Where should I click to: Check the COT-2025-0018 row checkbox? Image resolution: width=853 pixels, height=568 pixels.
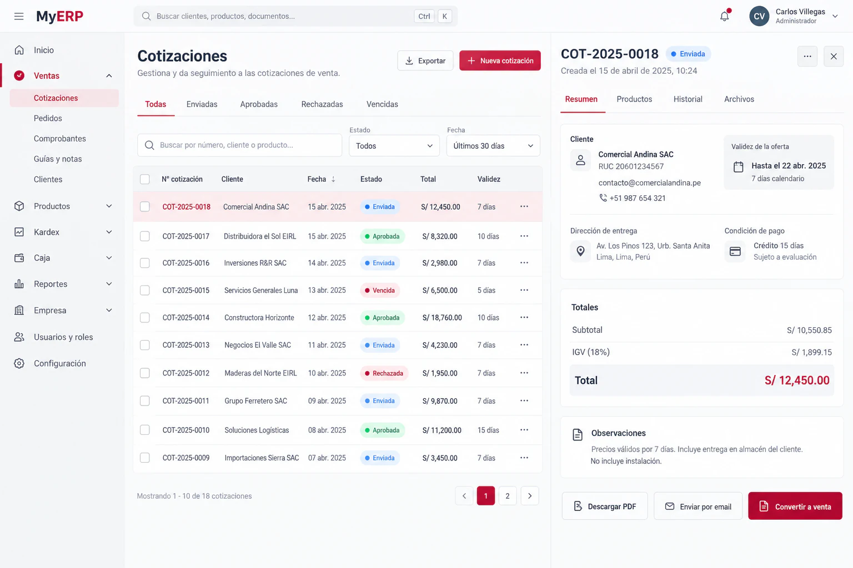click(145, 206)
